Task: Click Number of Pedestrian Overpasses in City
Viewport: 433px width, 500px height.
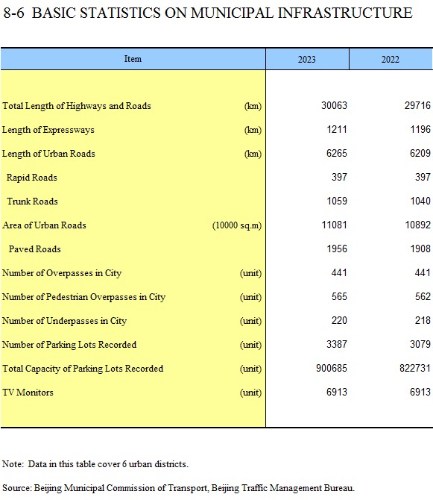Action: (83, 297)
